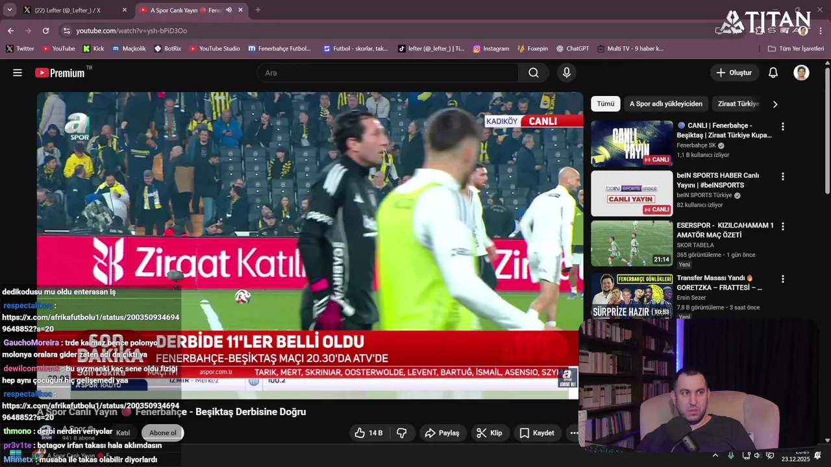Open the Fenerbahçe Futbol bookmark
831x467 pixels.
point(280,49)
